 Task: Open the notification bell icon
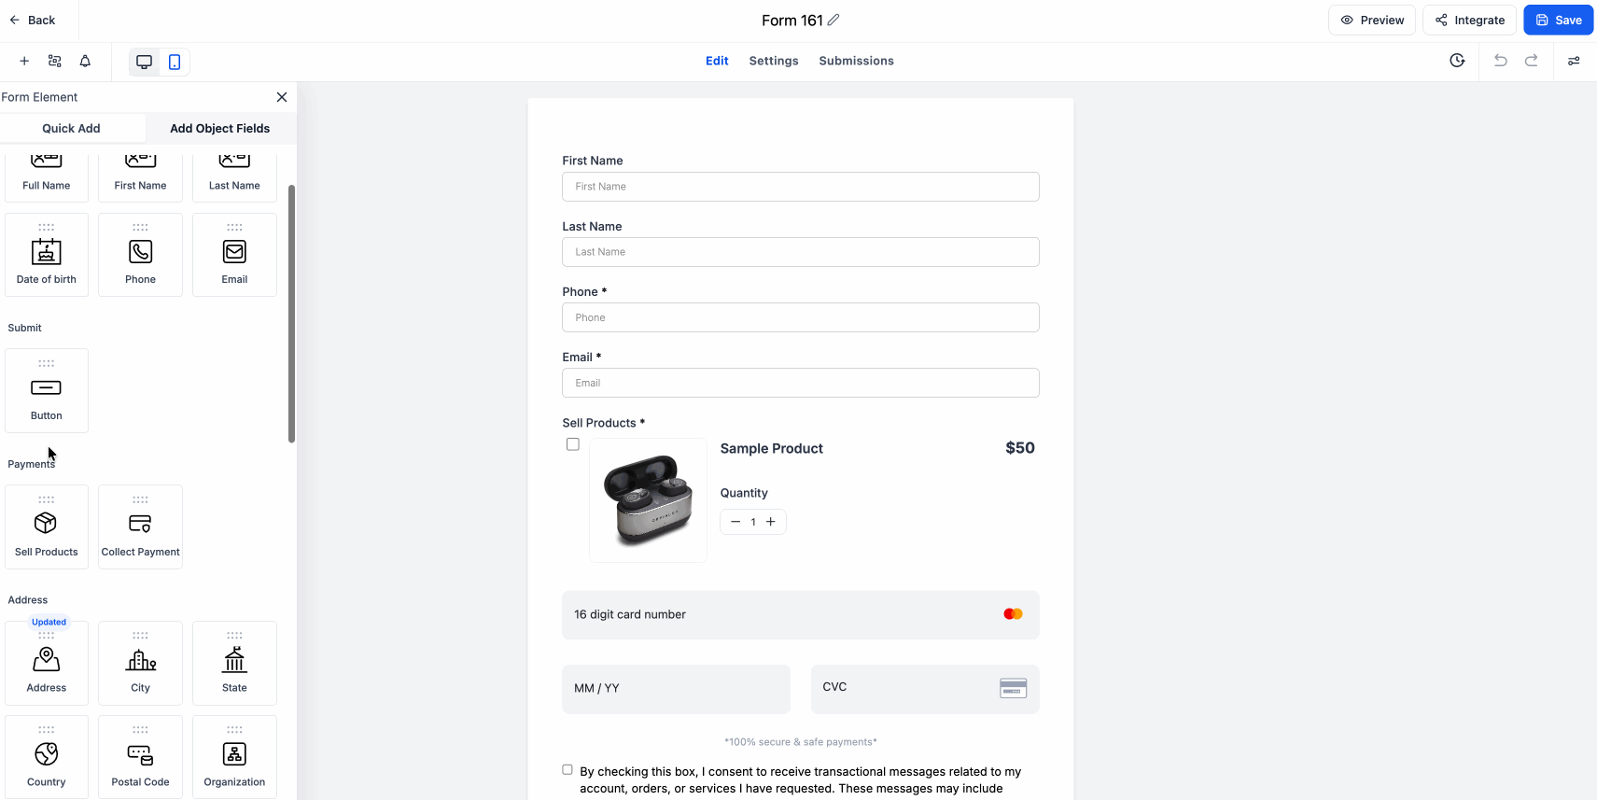point(85,61)
